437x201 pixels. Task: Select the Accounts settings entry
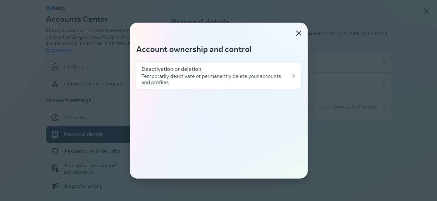88,118
